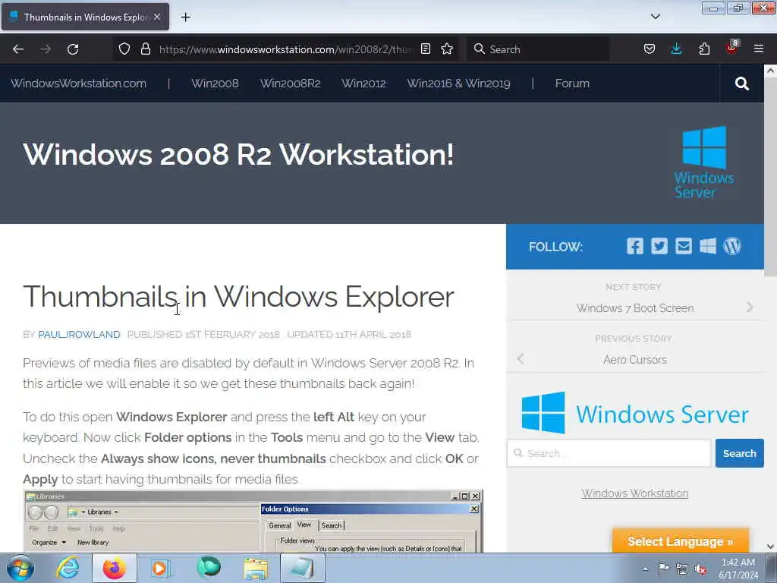Viewport: 777px width, 583px height.
Task: Click the Windows Server banner in sidebar
Action: [635, 413]
